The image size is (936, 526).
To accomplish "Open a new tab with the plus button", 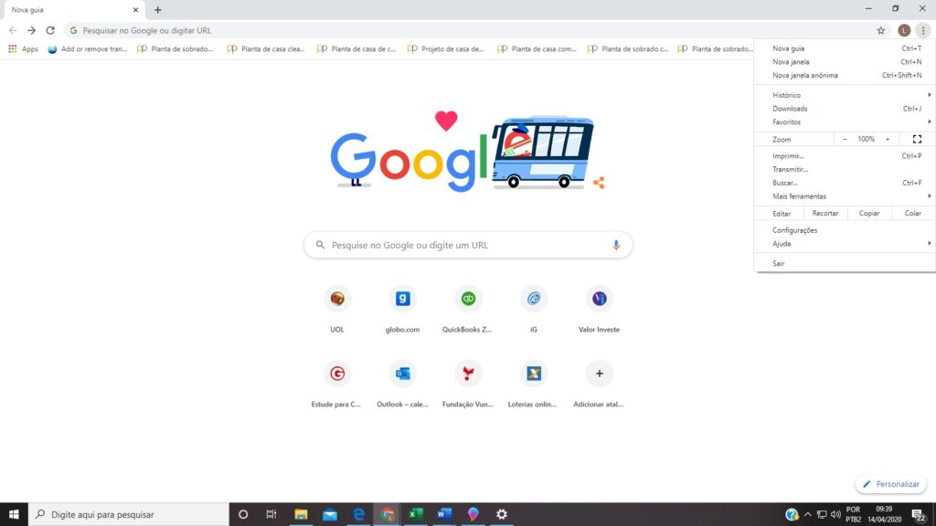I will tap(157, 9).
